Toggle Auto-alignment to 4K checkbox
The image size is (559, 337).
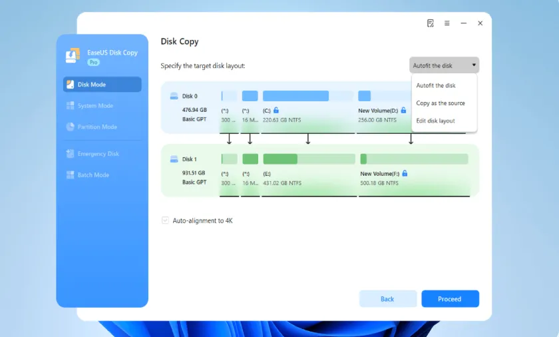click(x=165, y=220)
